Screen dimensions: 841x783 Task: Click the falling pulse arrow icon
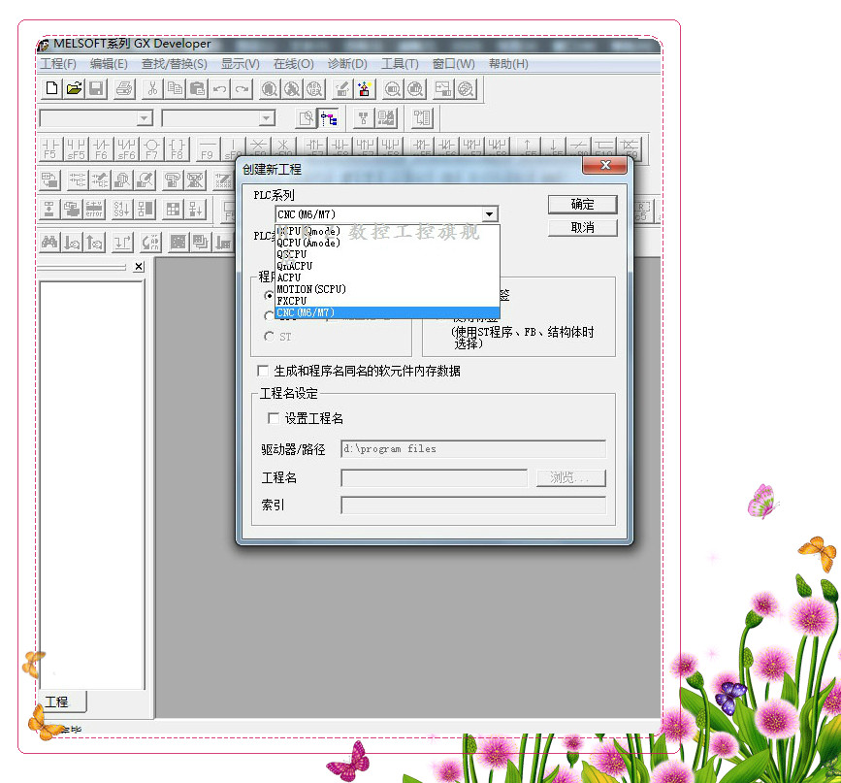553,147
